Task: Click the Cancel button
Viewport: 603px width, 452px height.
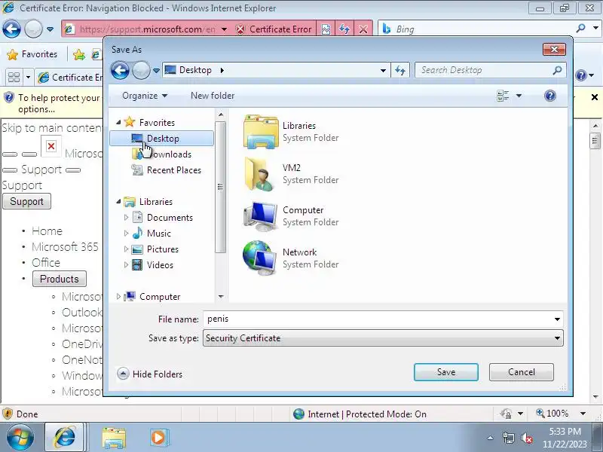Action: point(522,372)
